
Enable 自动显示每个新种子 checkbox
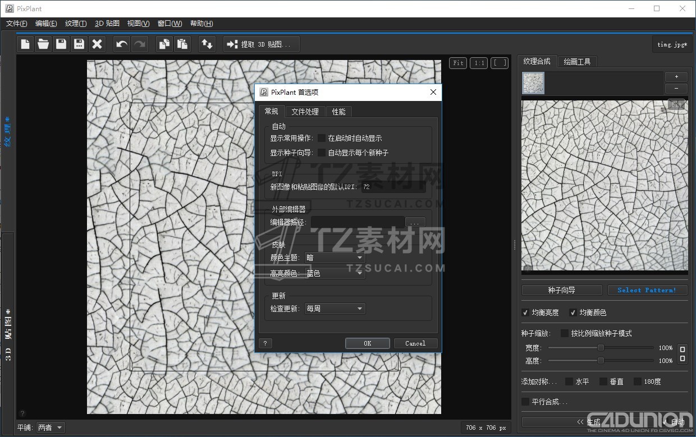[x=322, y=153]
